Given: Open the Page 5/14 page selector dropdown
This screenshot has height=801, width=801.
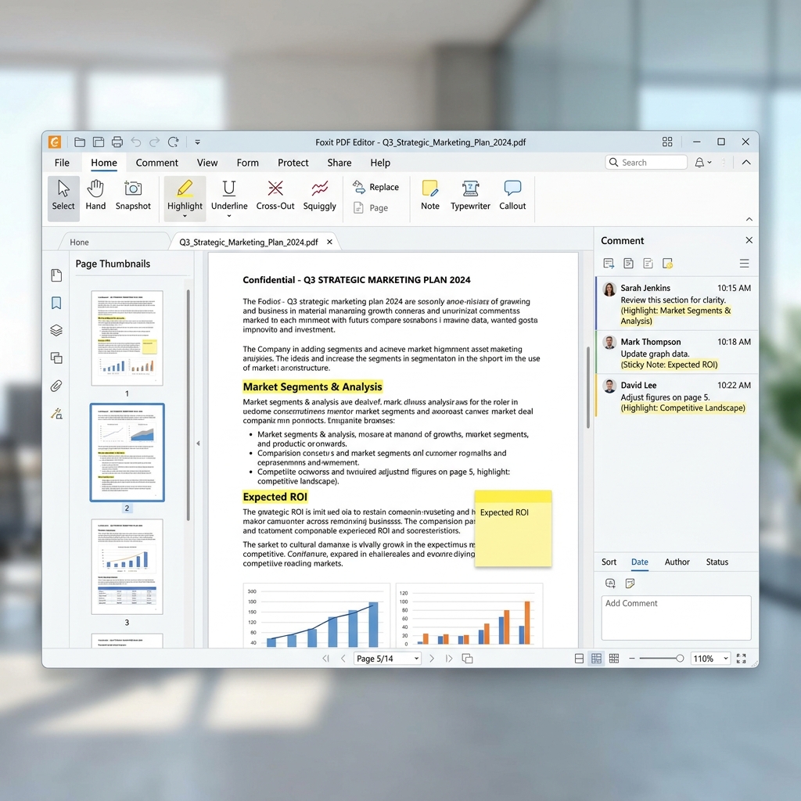Looking at the screenshot, I should (416, 659).
